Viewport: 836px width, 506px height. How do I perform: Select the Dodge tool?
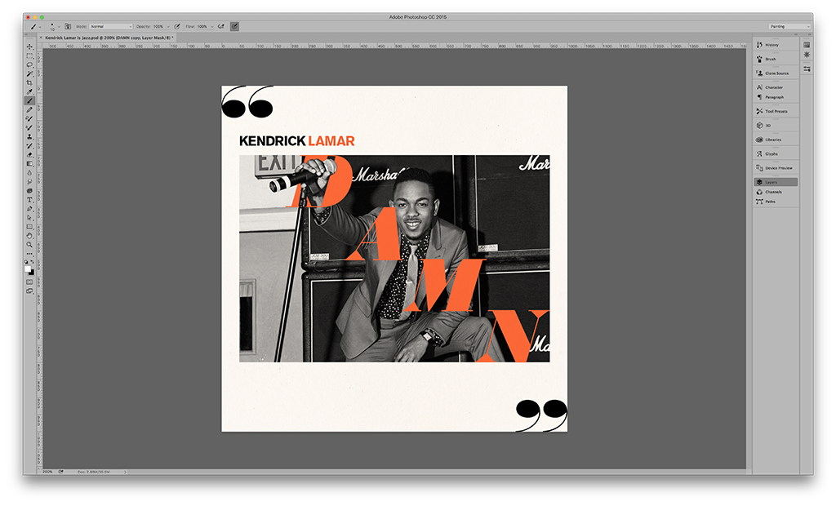[30, 182]
